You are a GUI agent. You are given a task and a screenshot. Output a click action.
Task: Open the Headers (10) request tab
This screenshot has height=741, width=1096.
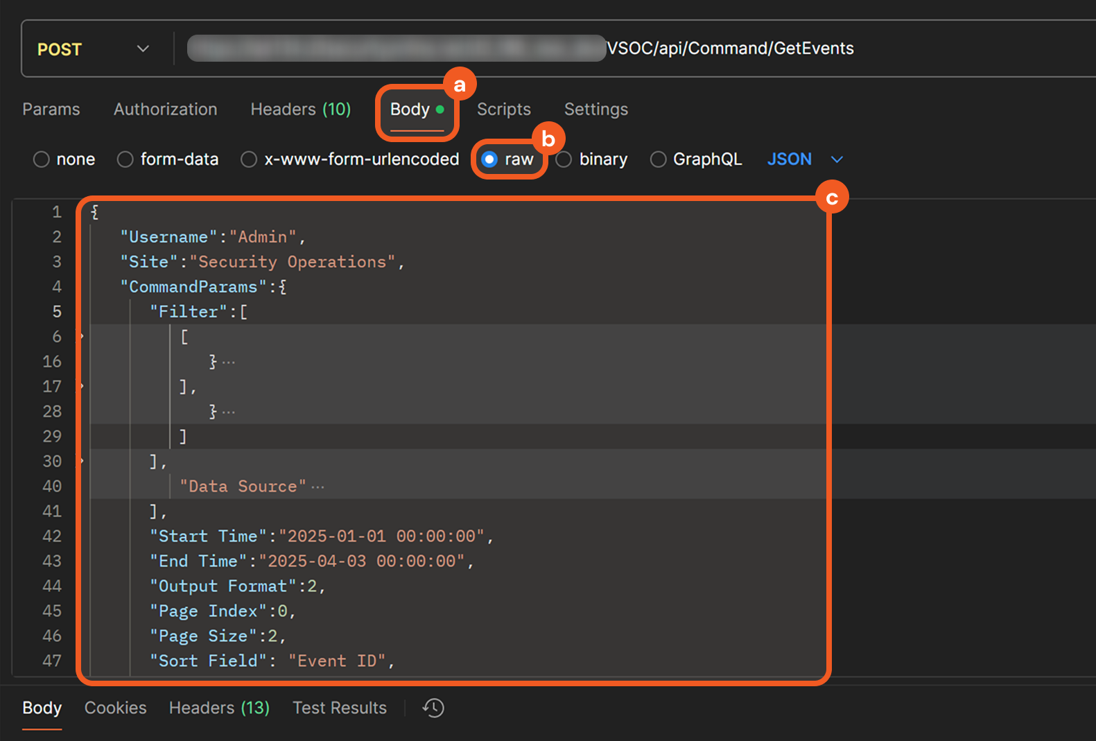[x=300, y=110]
